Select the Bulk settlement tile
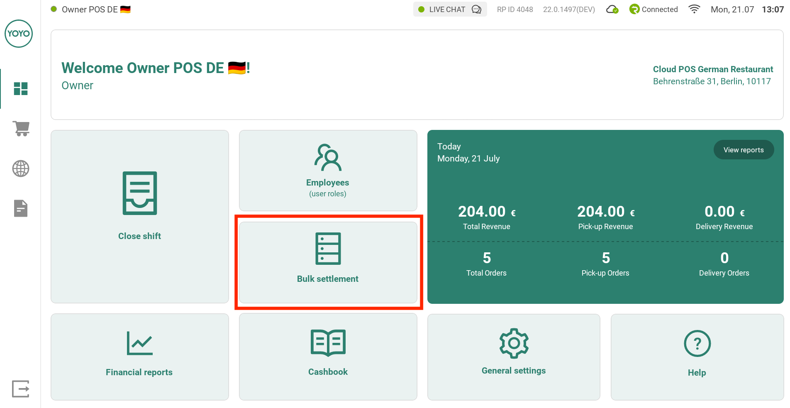 click(328, 262)
